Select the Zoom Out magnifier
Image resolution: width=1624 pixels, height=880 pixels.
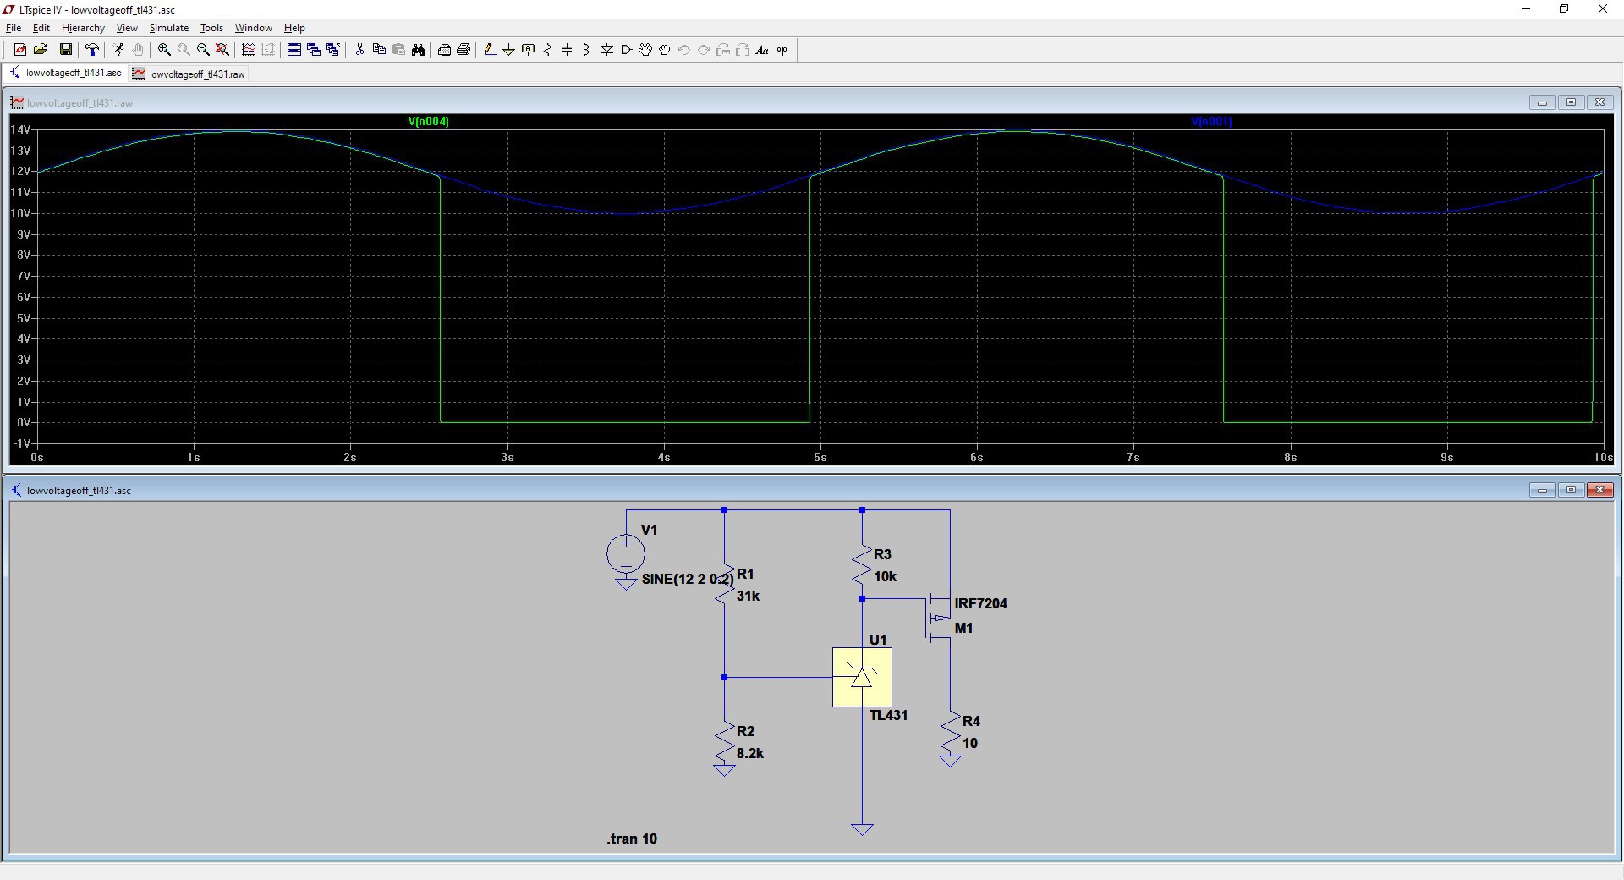click(203, 50)
